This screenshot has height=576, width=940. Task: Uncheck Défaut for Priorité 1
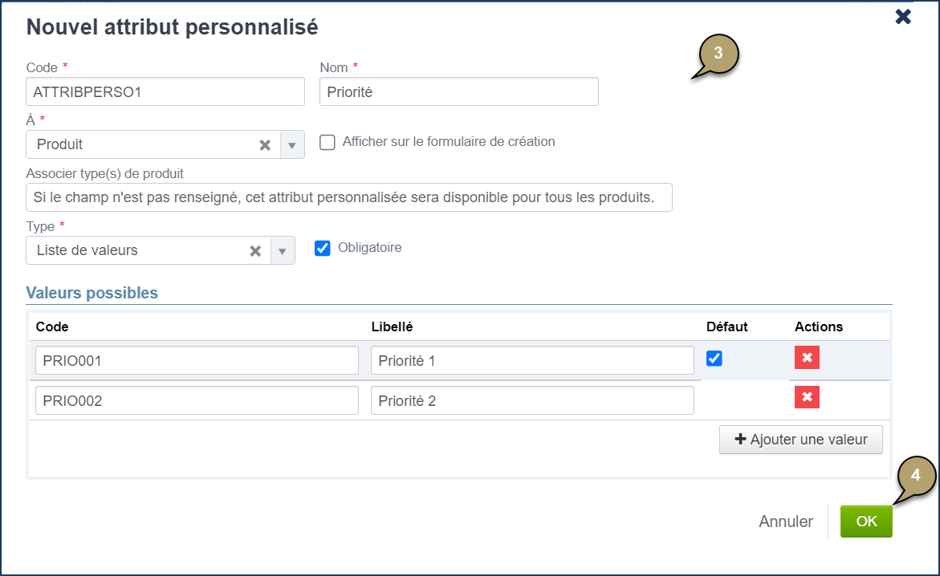(714, 359)
